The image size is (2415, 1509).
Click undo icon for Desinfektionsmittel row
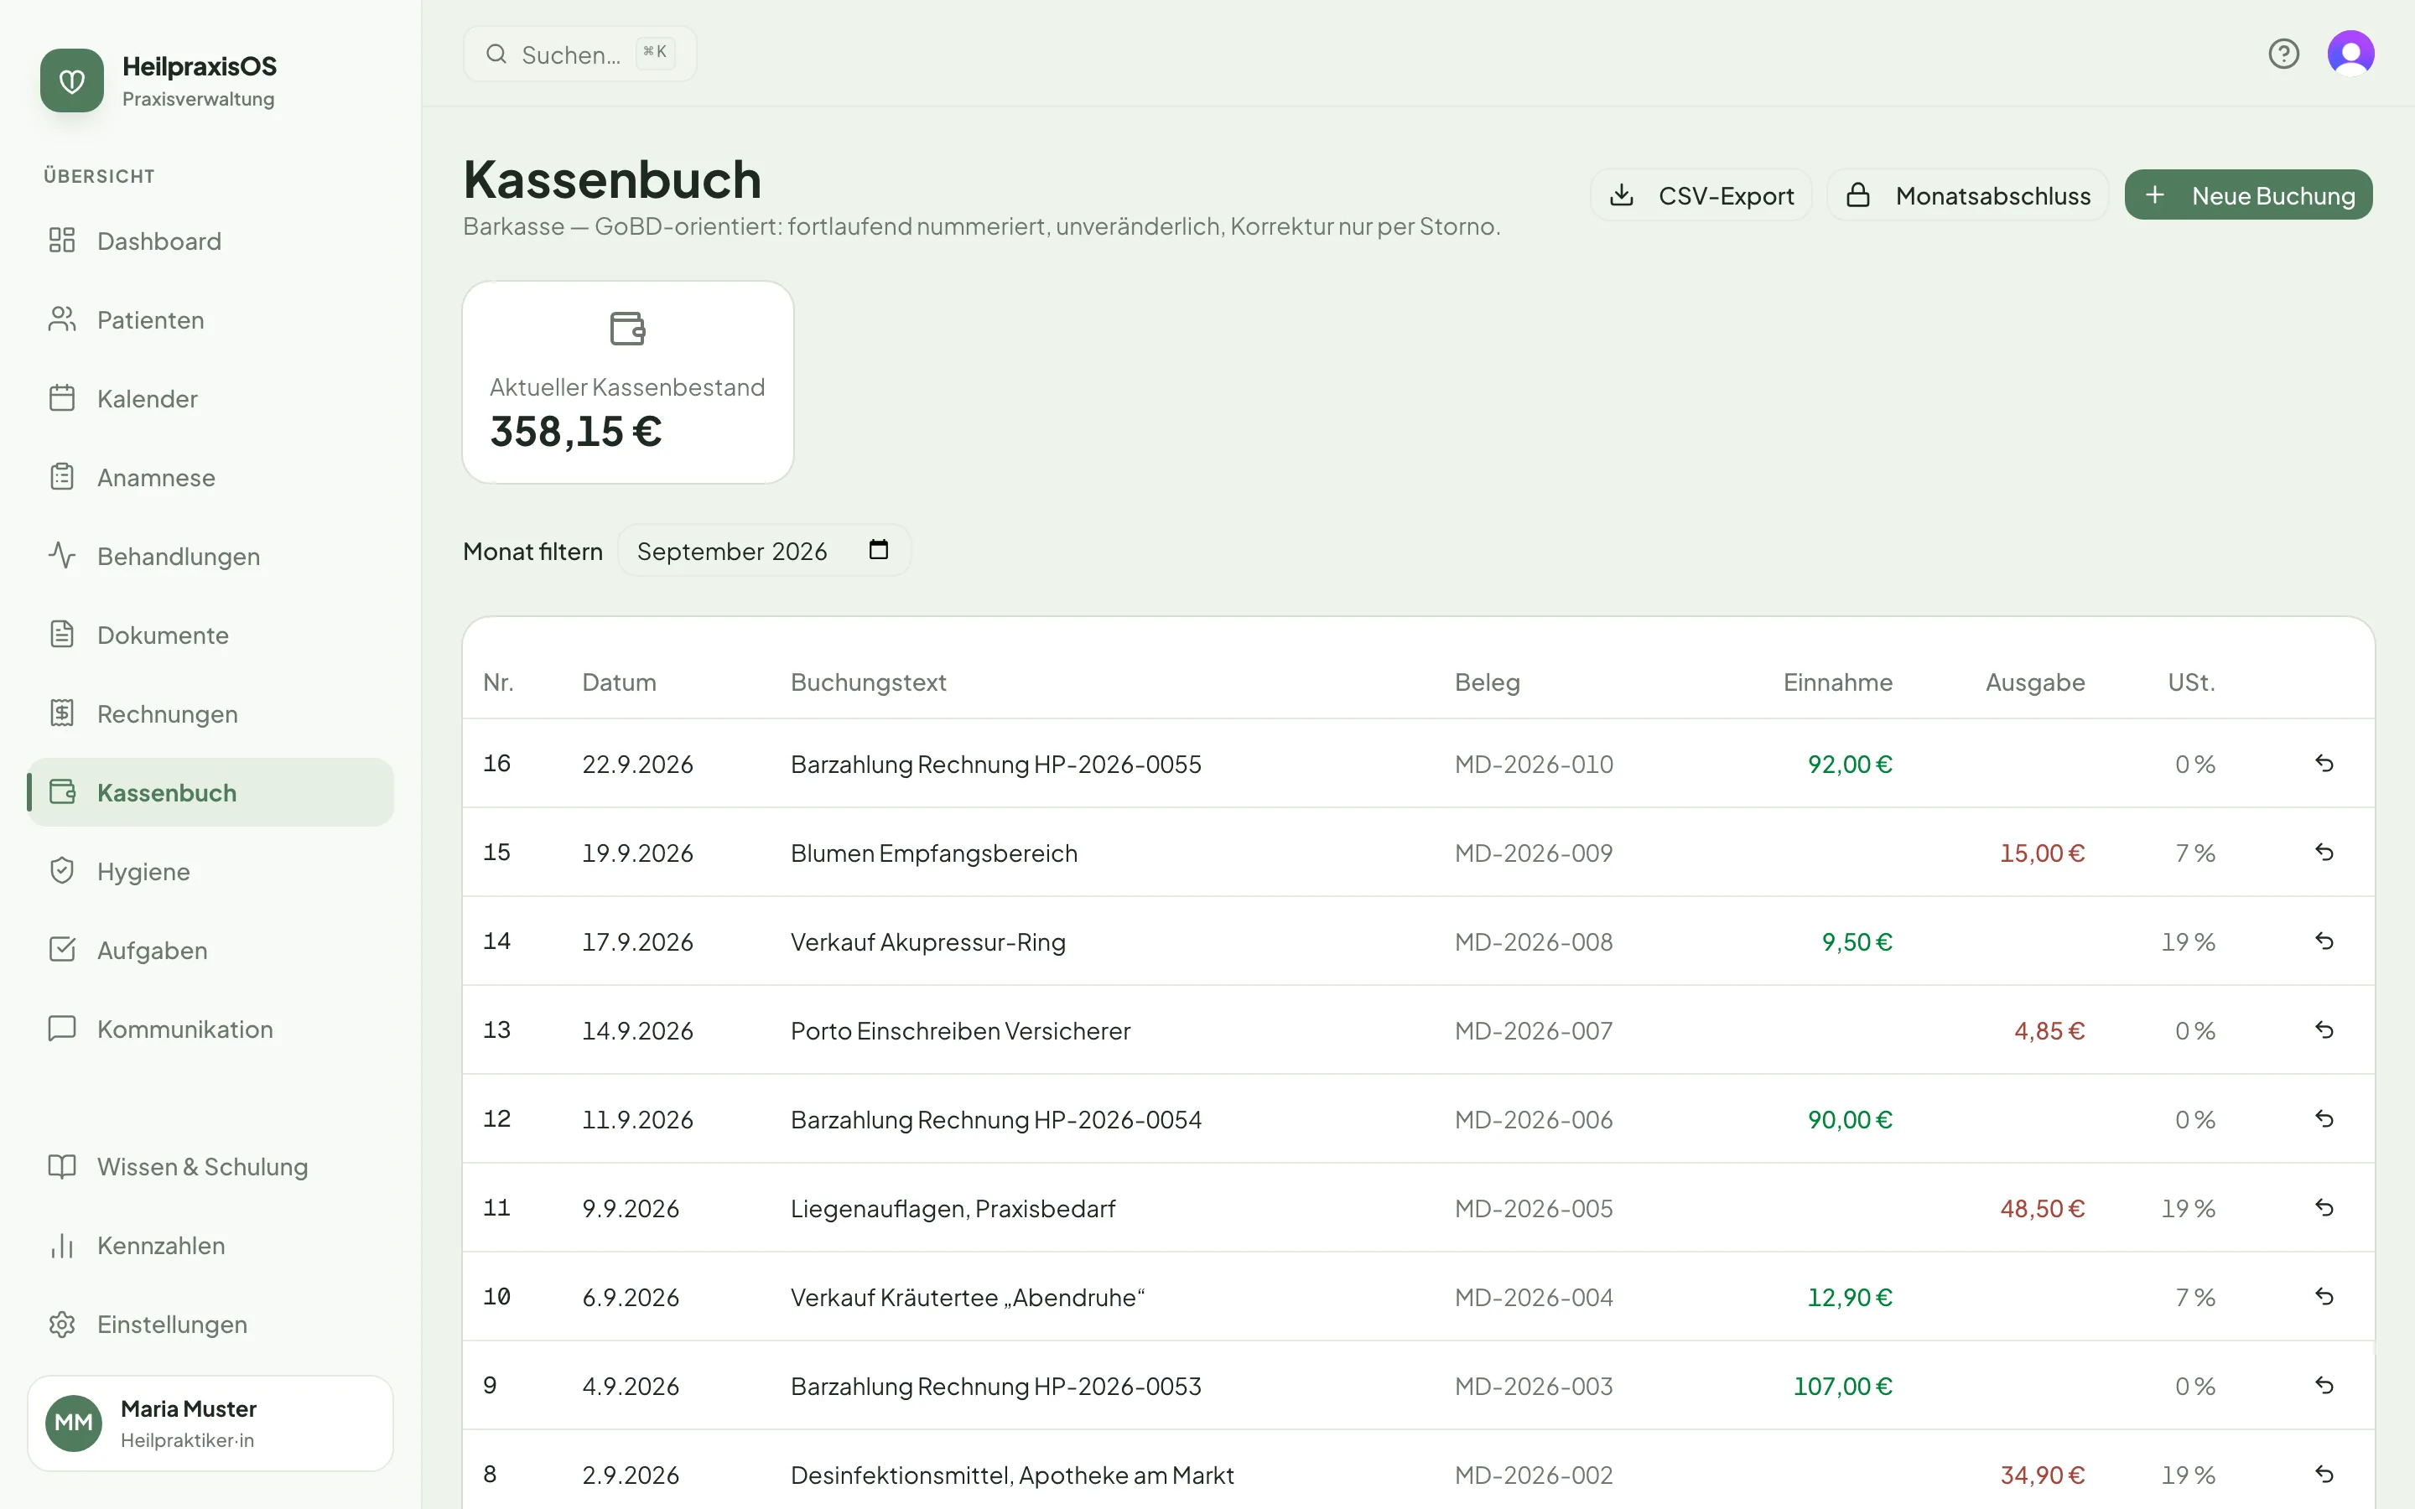pyautogui.click(x=2324, y=1474)
